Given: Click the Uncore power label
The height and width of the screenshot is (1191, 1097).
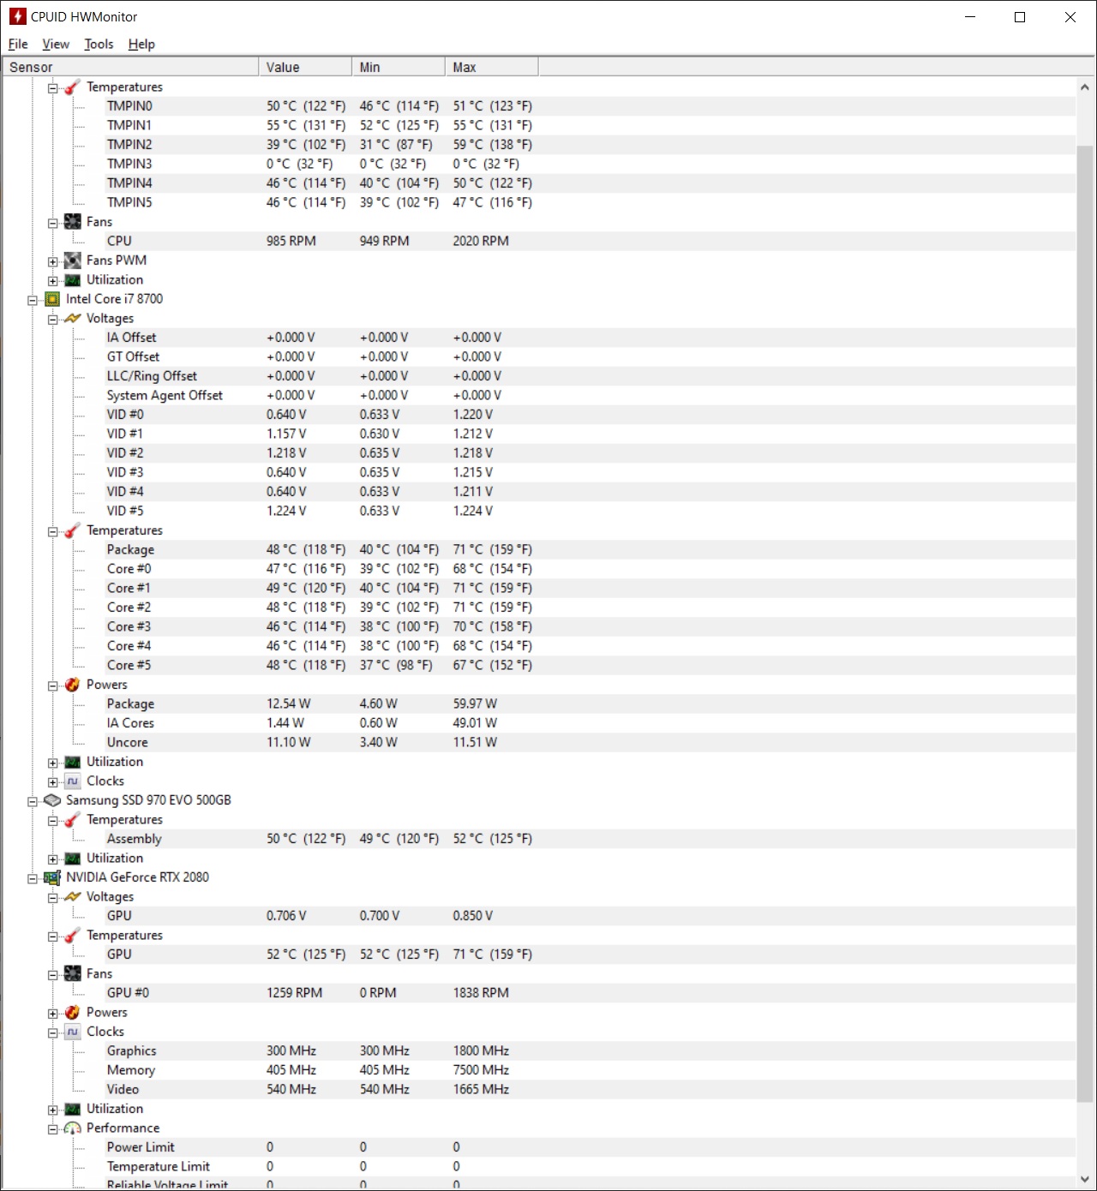Looking at the screenshot, I should pyautogui.click(x=128, y=742).
